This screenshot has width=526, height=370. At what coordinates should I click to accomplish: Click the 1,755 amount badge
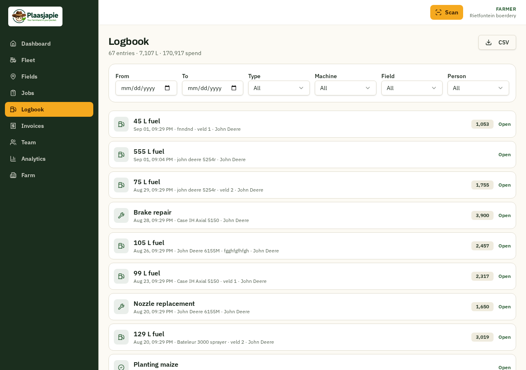coord(482,185)
